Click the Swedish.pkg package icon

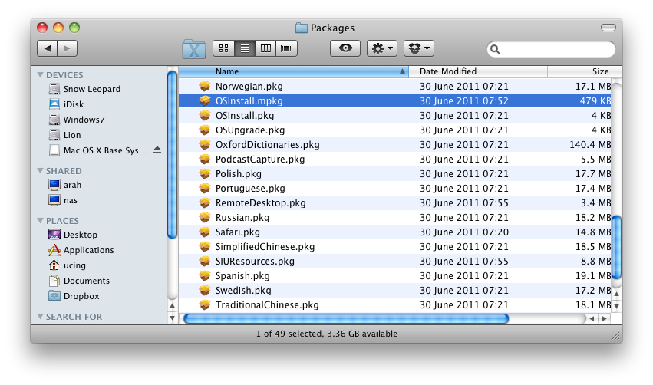point(204,290)
